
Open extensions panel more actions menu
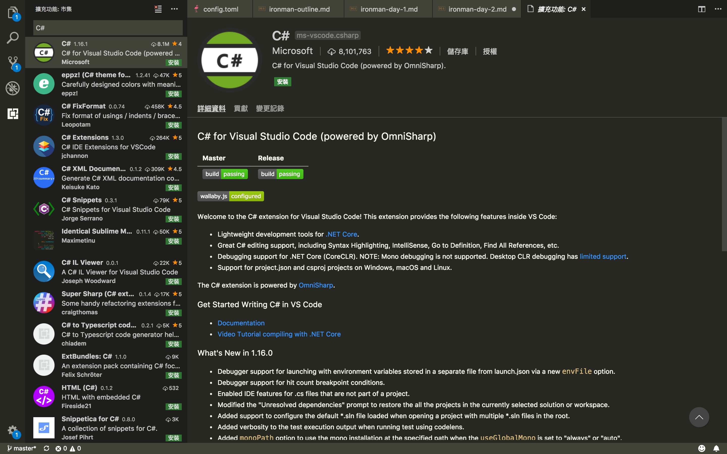point(174,9)
